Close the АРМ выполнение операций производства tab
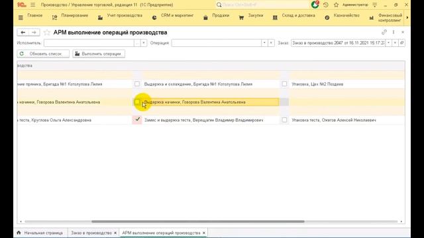Viewport: 424px width, 238px height. coord(204,233)
